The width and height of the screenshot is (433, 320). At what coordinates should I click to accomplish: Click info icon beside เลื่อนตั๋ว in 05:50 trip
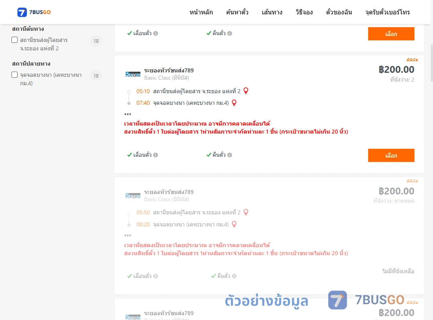pos(156,276)
